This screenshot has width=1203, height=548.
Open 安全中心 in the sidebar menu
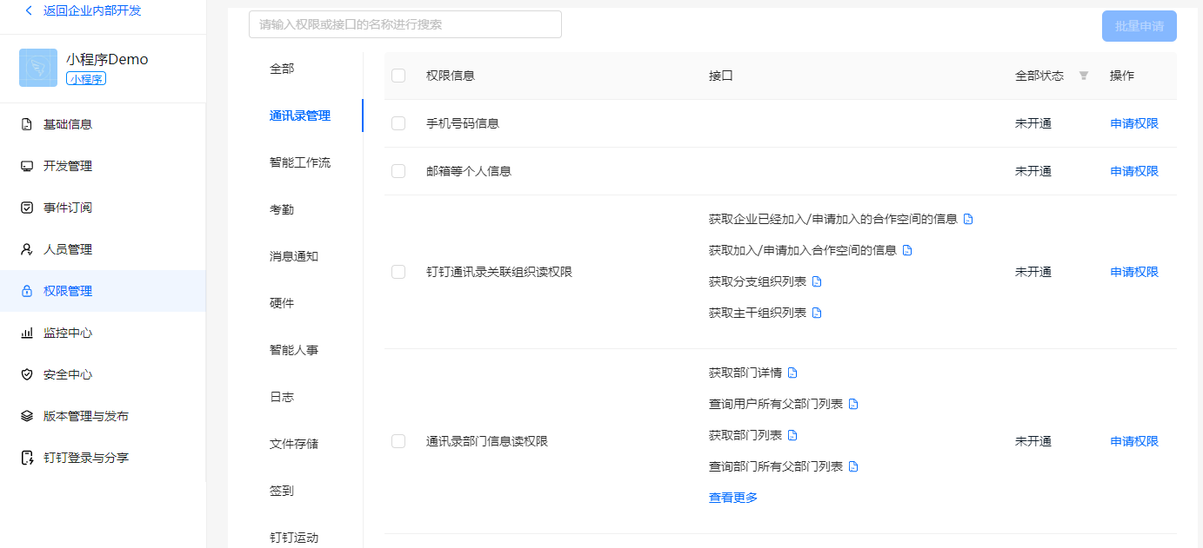(x=103, y=374)
